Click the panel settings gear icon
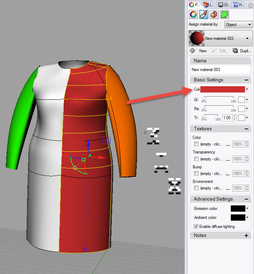254x274 pixels. coord(251,5)
